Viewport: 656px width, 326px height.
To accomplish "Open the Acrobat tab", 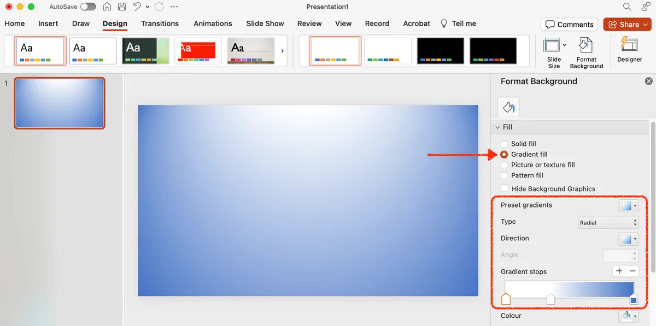I will tap(417, 23).
